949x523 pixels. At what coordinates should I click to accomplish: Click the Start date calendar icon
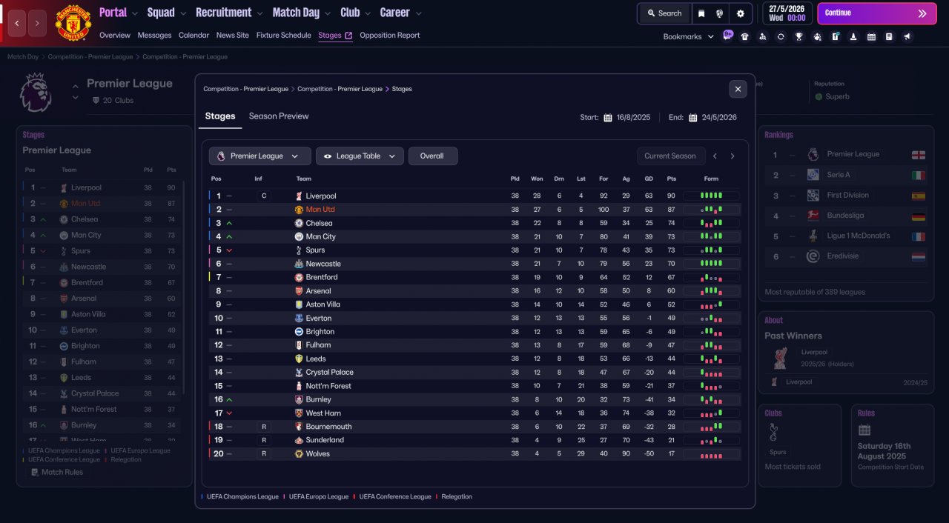608,117
